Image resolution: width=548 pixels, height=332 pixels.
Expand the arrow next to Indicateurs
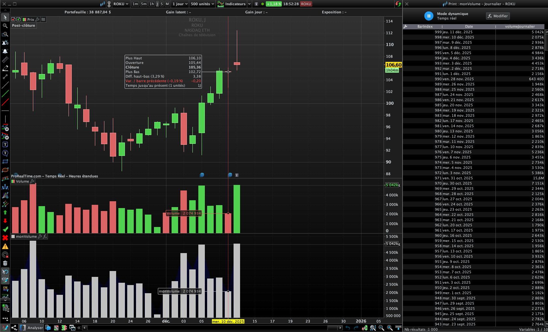(x=250, y=4)
